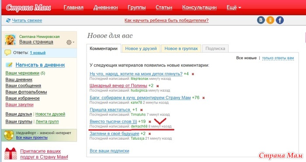This screenshot has width=306, height=162.
Task: Open Ваша страница link
Action: click(x=36, y=42)
